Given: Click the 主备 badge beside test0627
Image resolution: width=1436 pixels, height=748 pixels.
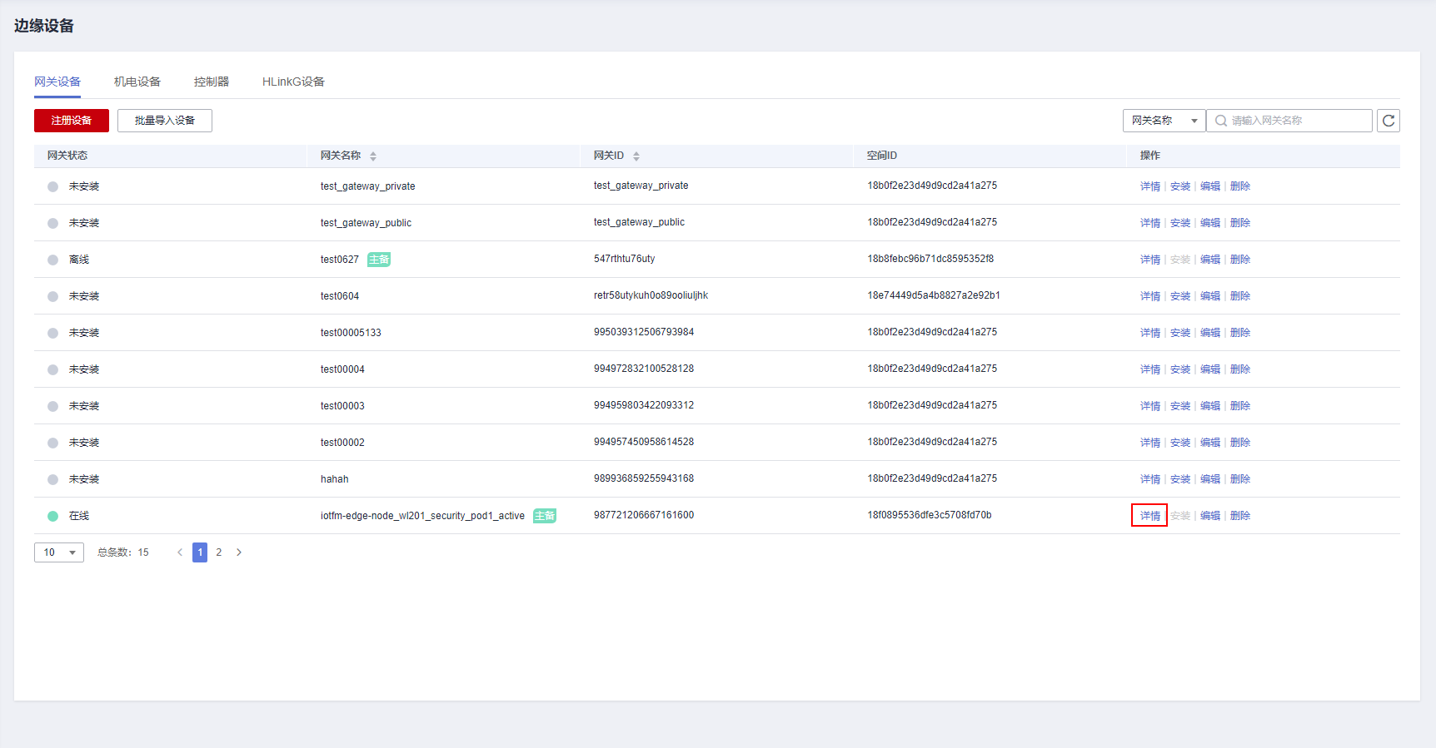Looking at the screenshot, I should click(379, 260).
